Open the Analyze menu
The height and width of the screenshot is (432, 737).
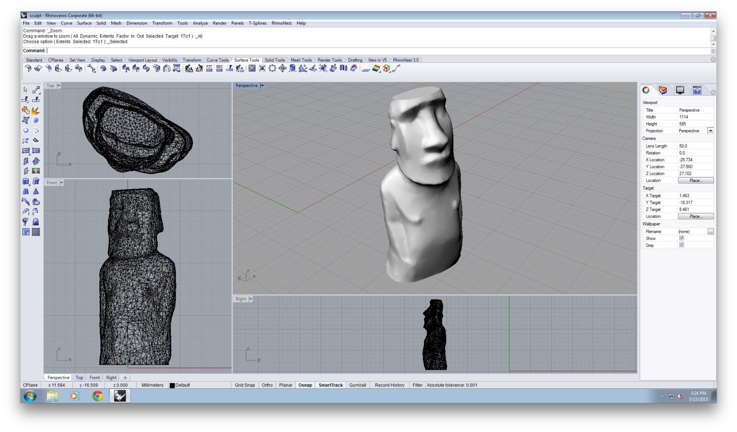200,23
